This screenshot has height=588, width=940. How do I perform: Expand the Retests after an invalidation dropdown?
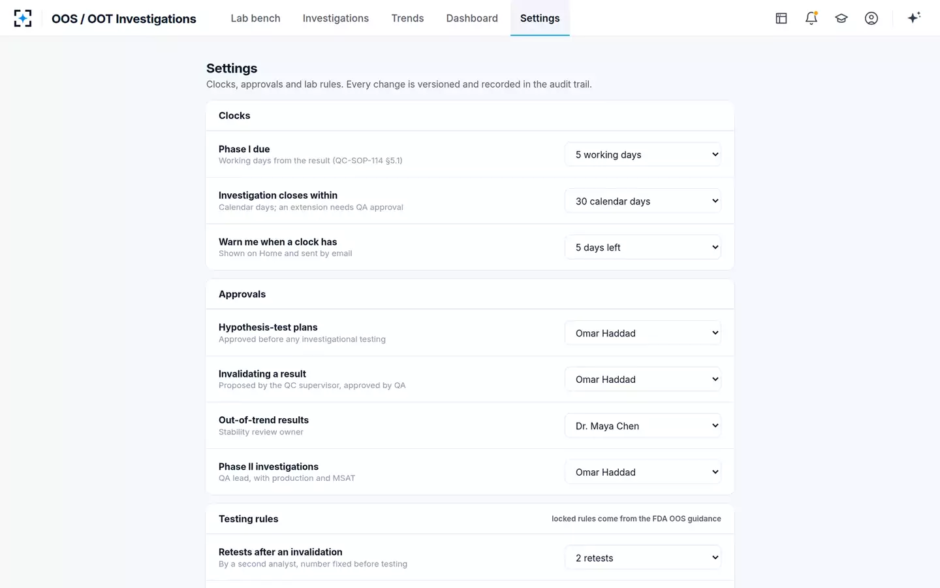pos(643,558)
